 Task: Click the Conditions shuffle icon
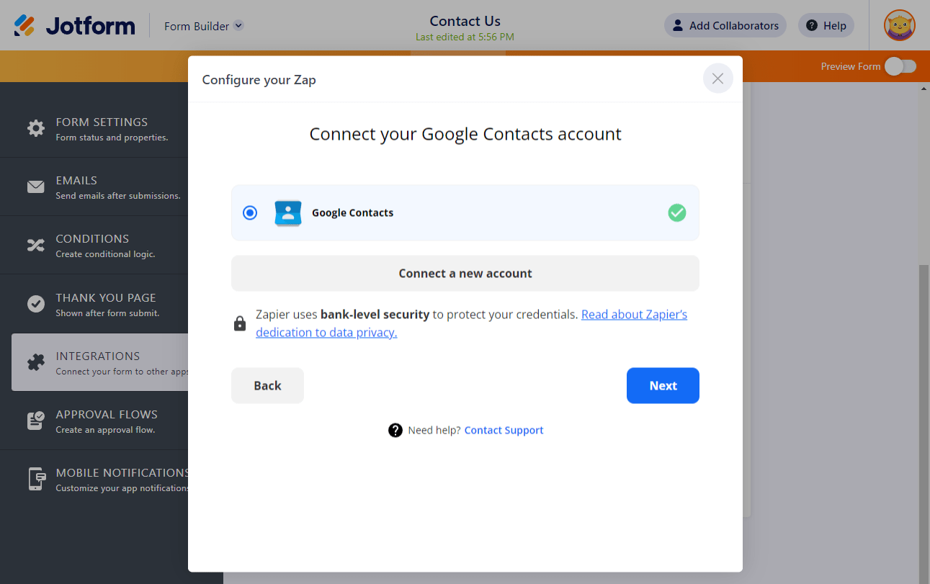36,246
